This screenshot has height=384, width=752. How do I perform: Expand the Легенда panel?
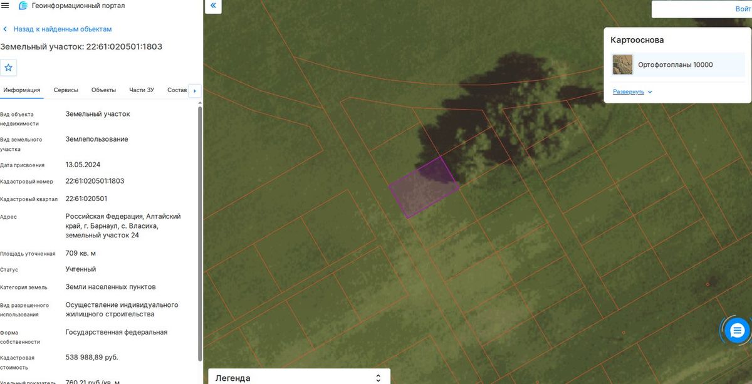click(300, 378)
